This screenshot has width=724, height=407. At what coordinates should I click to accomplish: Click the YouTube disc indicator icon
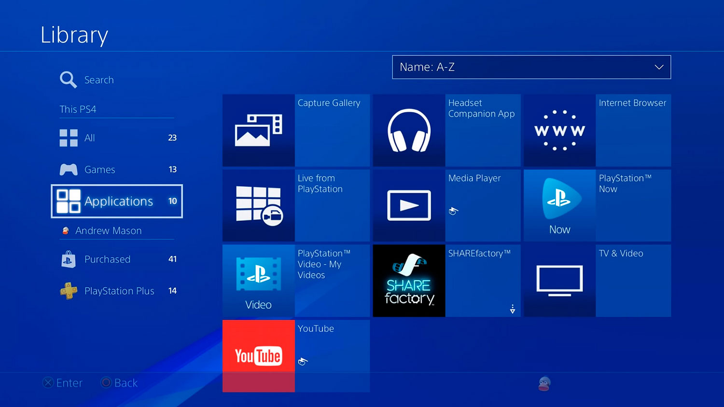pos(303,361)
